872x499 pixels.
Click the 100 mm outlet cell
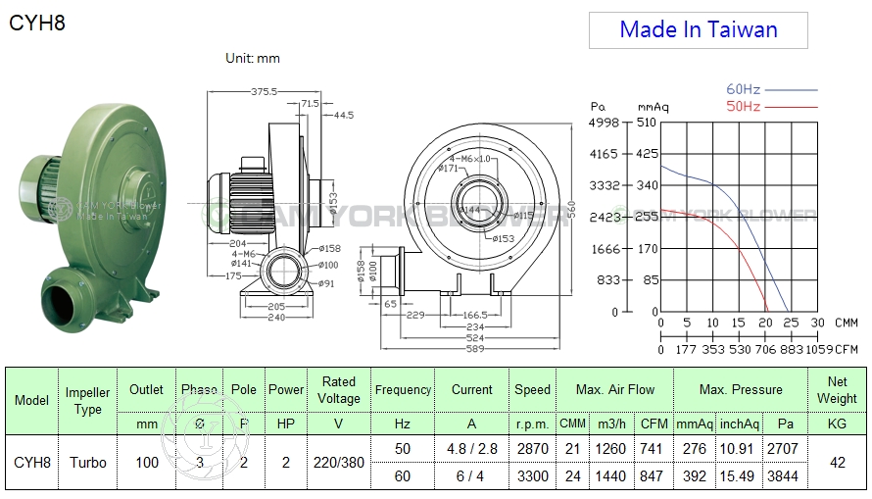(147, 463)
